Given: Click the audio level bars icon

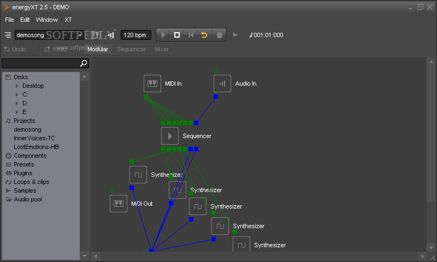Looking at the screenshot, I should coord(111,35).
